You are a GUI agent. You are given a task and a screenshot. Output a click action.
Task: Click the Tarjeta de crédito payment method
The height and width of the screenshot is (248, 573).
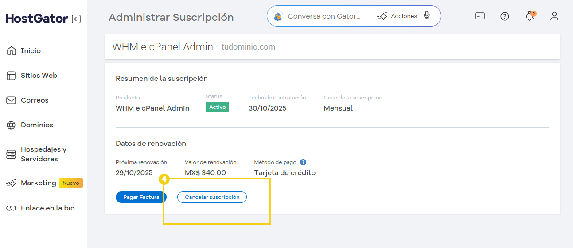point(285,173)
